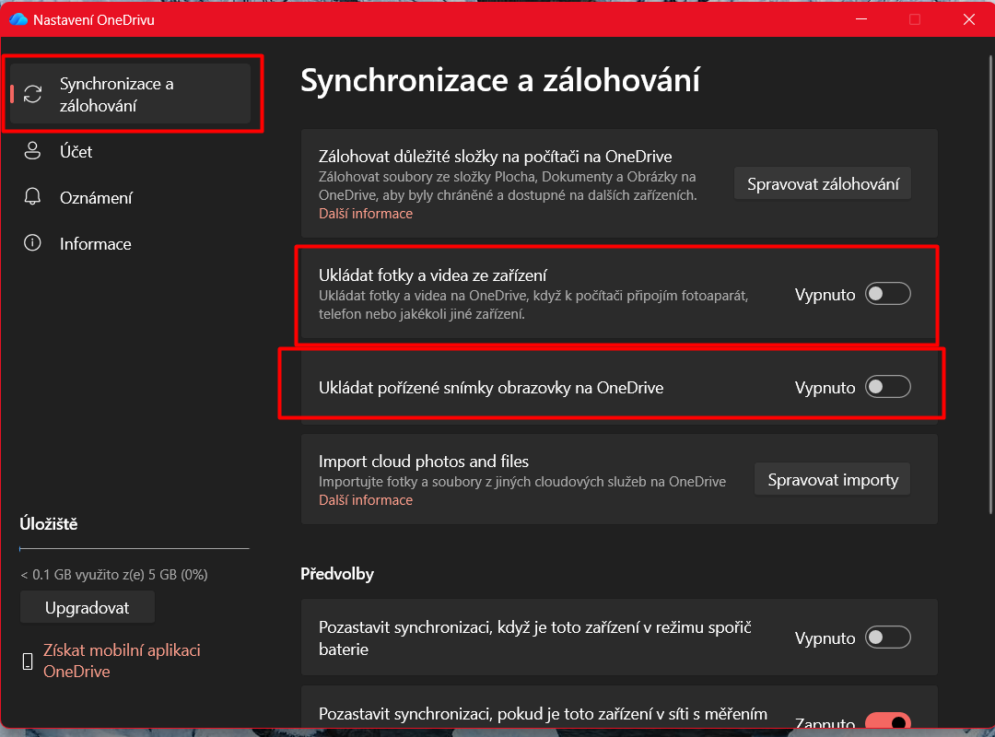Switch to the Účet section

click(75, 151)
